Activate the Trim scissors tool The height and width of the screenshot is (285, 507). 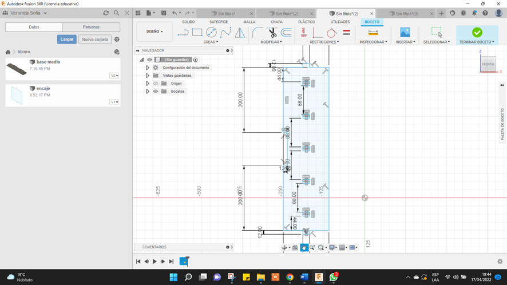pyautogui.click(x=272, y=33)
